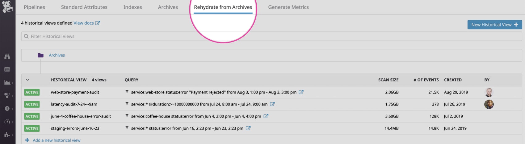
Task: Open the Metrics area-chart icon in the sidebar
Action: [x=7, y=82]
